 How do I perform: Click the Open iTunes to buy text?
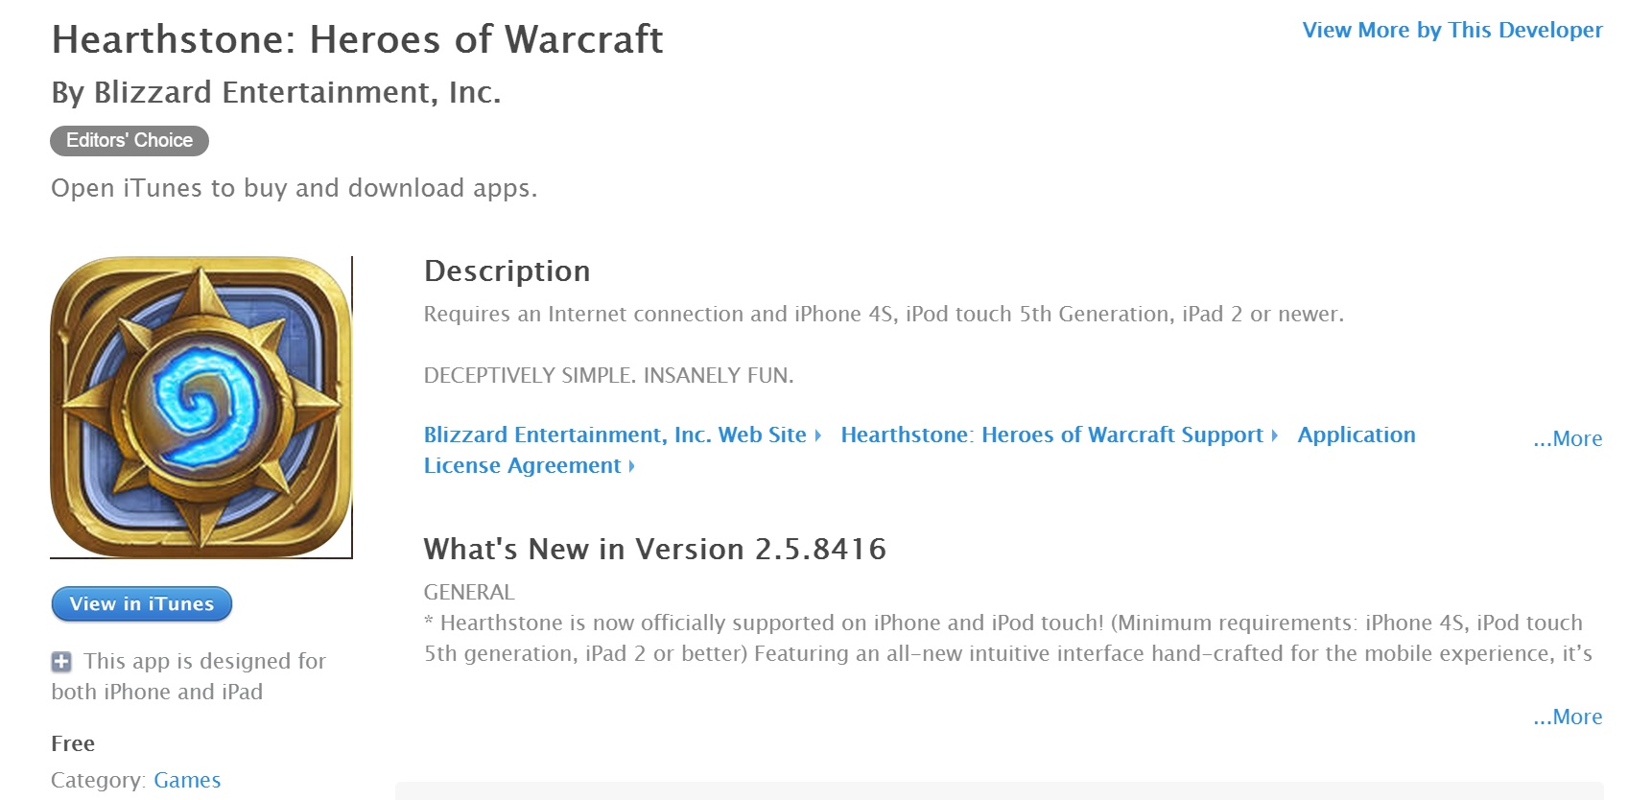point(294,188)
